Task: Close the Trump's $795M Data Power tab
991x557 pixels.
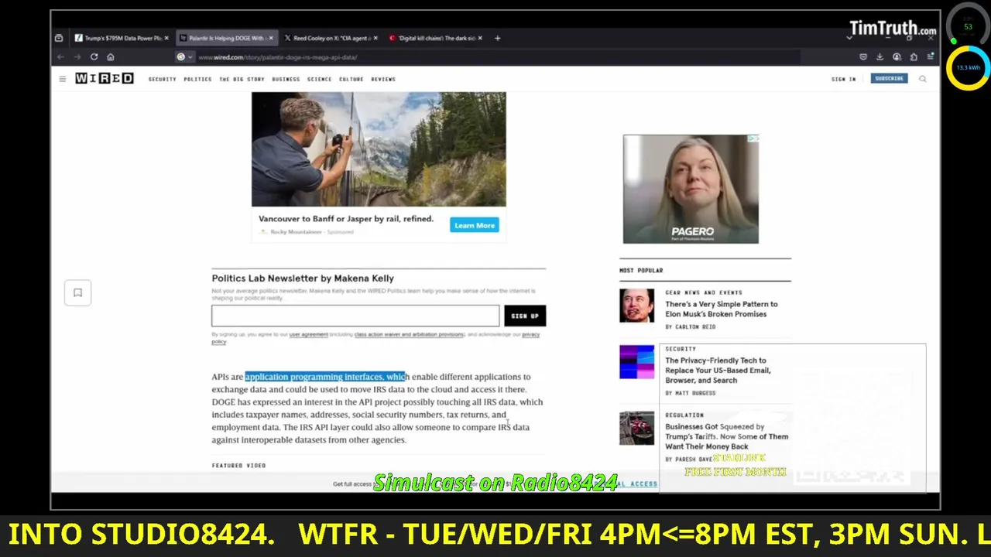Action: pos(166,38)
